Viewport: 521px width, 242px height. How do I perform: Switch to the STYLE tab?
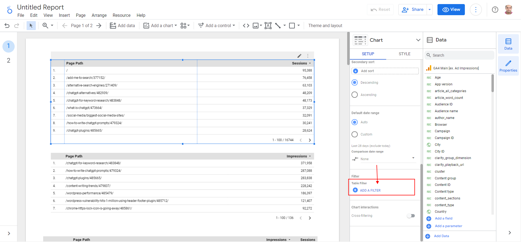[x=404, y=54]
